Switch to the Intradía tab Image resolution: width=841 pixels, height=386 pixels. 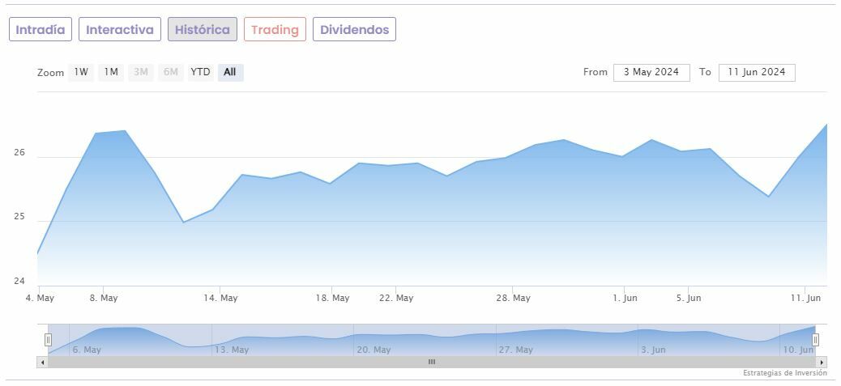tap(41, 30)
